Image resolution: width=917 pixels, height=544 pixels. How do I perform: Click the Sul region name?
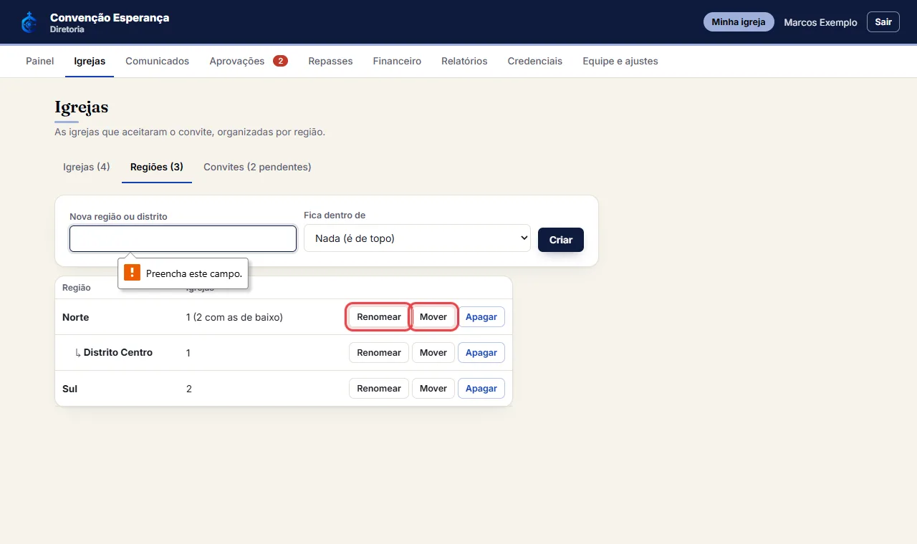point(70,389)
